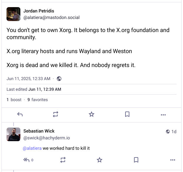Favorite Jordan Petridis's post with star
Image resolution: width=183 pixels, height=172 pixels.
click(x=91, y=114)
